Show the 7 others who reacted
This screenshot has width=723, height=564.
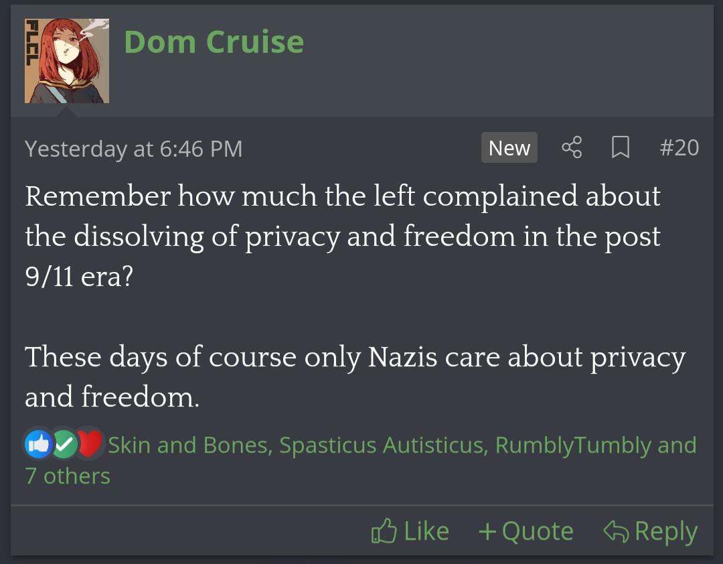tap(67, 476)
